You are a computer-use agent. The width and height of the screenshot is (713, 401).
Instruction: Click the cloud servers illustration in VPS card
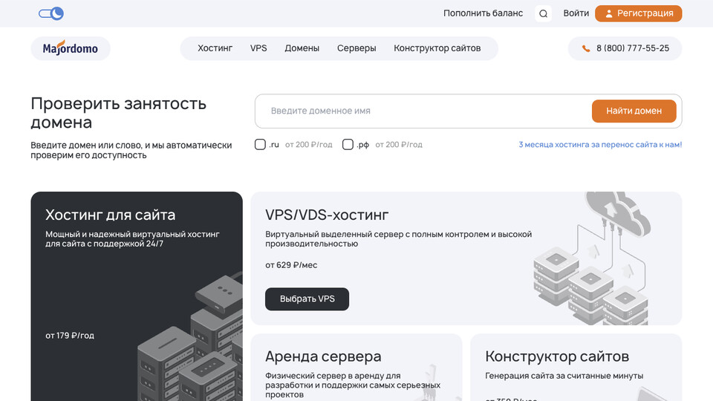[x=592, y=258]
